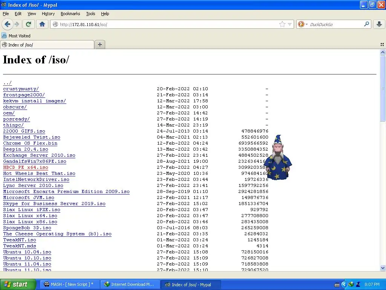Open the Home page icon
This screenshot has width=386, height=290.
pos(42,24)
